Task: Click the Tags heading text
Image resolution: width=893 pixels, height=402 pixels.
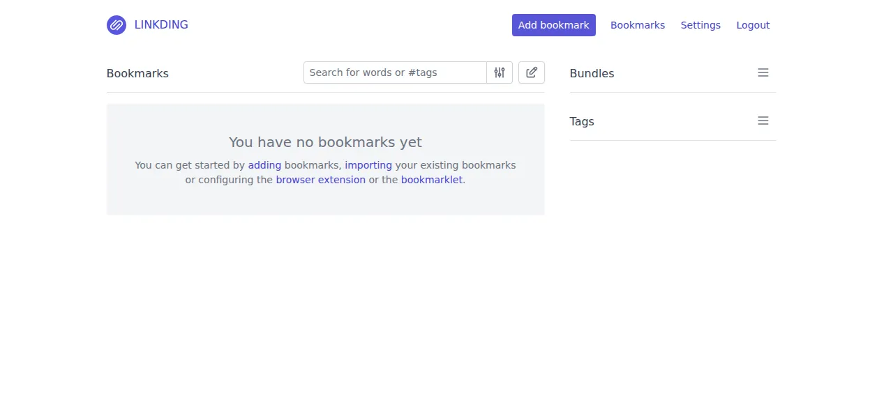Action: click(x=582, y=121)
